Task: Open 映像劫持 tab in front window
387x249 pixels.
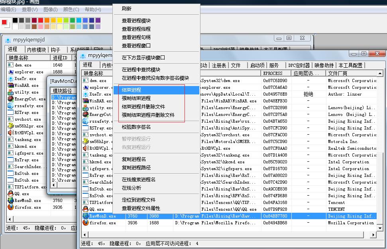Action: (x=324, y=65)
